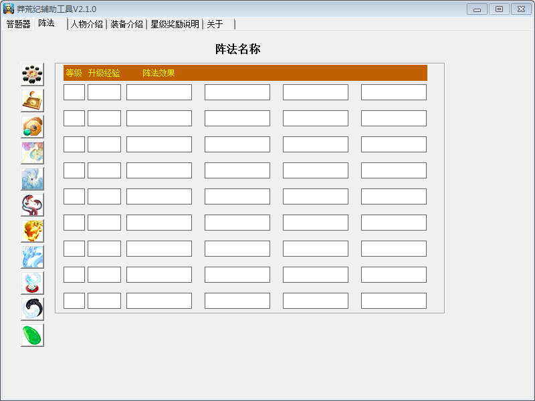
Task: Open the red twin koi fish icon
Action: [x=32, y=205]
